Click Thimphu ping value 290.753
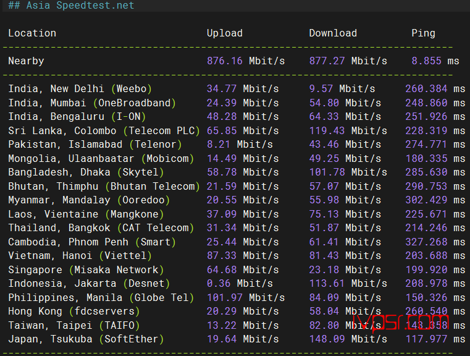Screen dimensions: 470x356 tap(426, 187)
